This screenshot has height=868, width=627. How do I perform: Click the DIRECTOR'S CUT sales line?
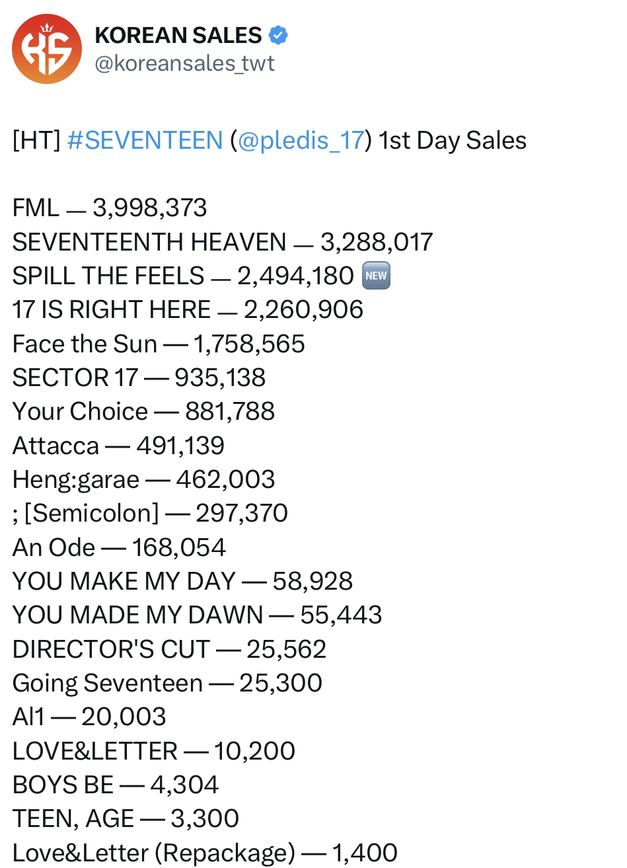click(169, 649)
